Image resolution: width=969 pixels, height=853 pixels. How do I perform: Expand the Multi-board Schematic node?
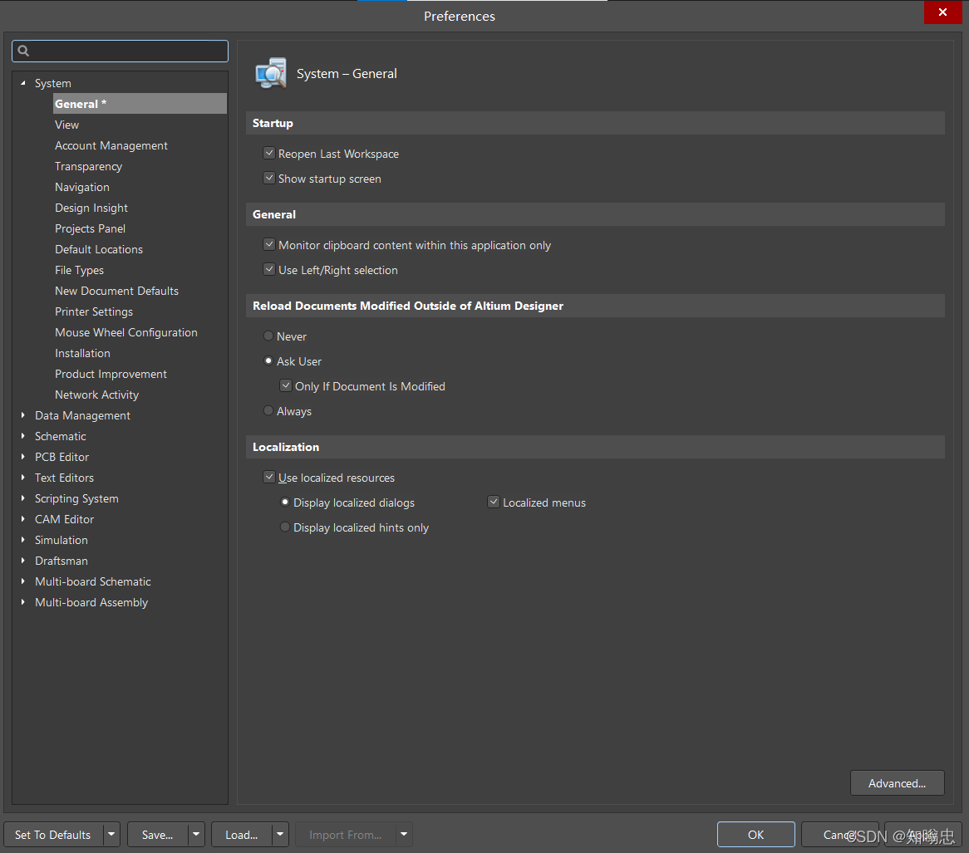(23, 581)
